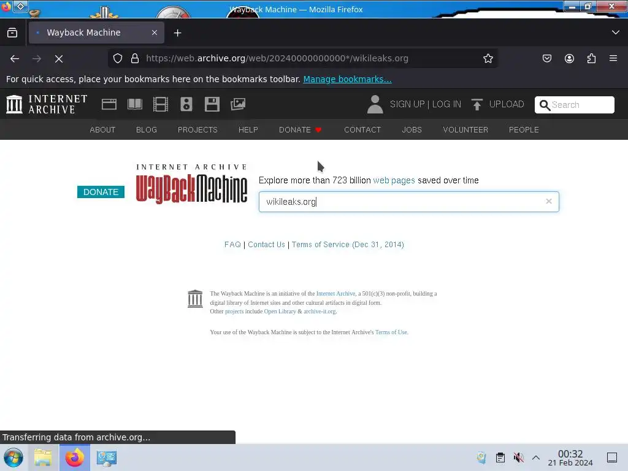Switch to the Wayback Machine tab

(x=96, y=33)
